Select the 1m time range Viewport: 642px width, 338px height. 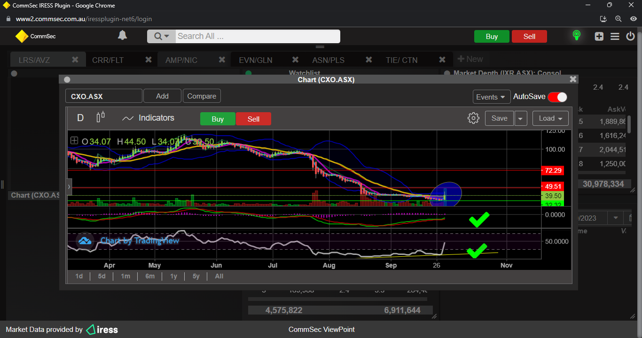point(125,276)
